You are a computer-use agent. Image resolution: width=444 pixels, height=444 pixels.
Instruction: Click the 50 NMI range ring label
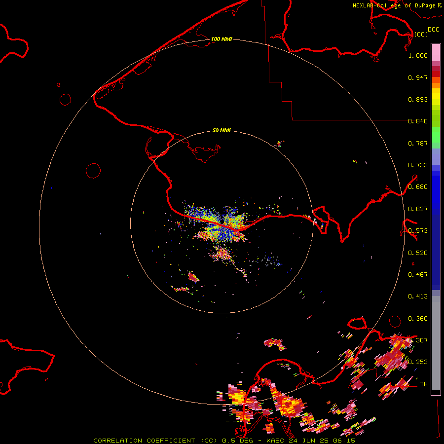(x=222, y=130)
